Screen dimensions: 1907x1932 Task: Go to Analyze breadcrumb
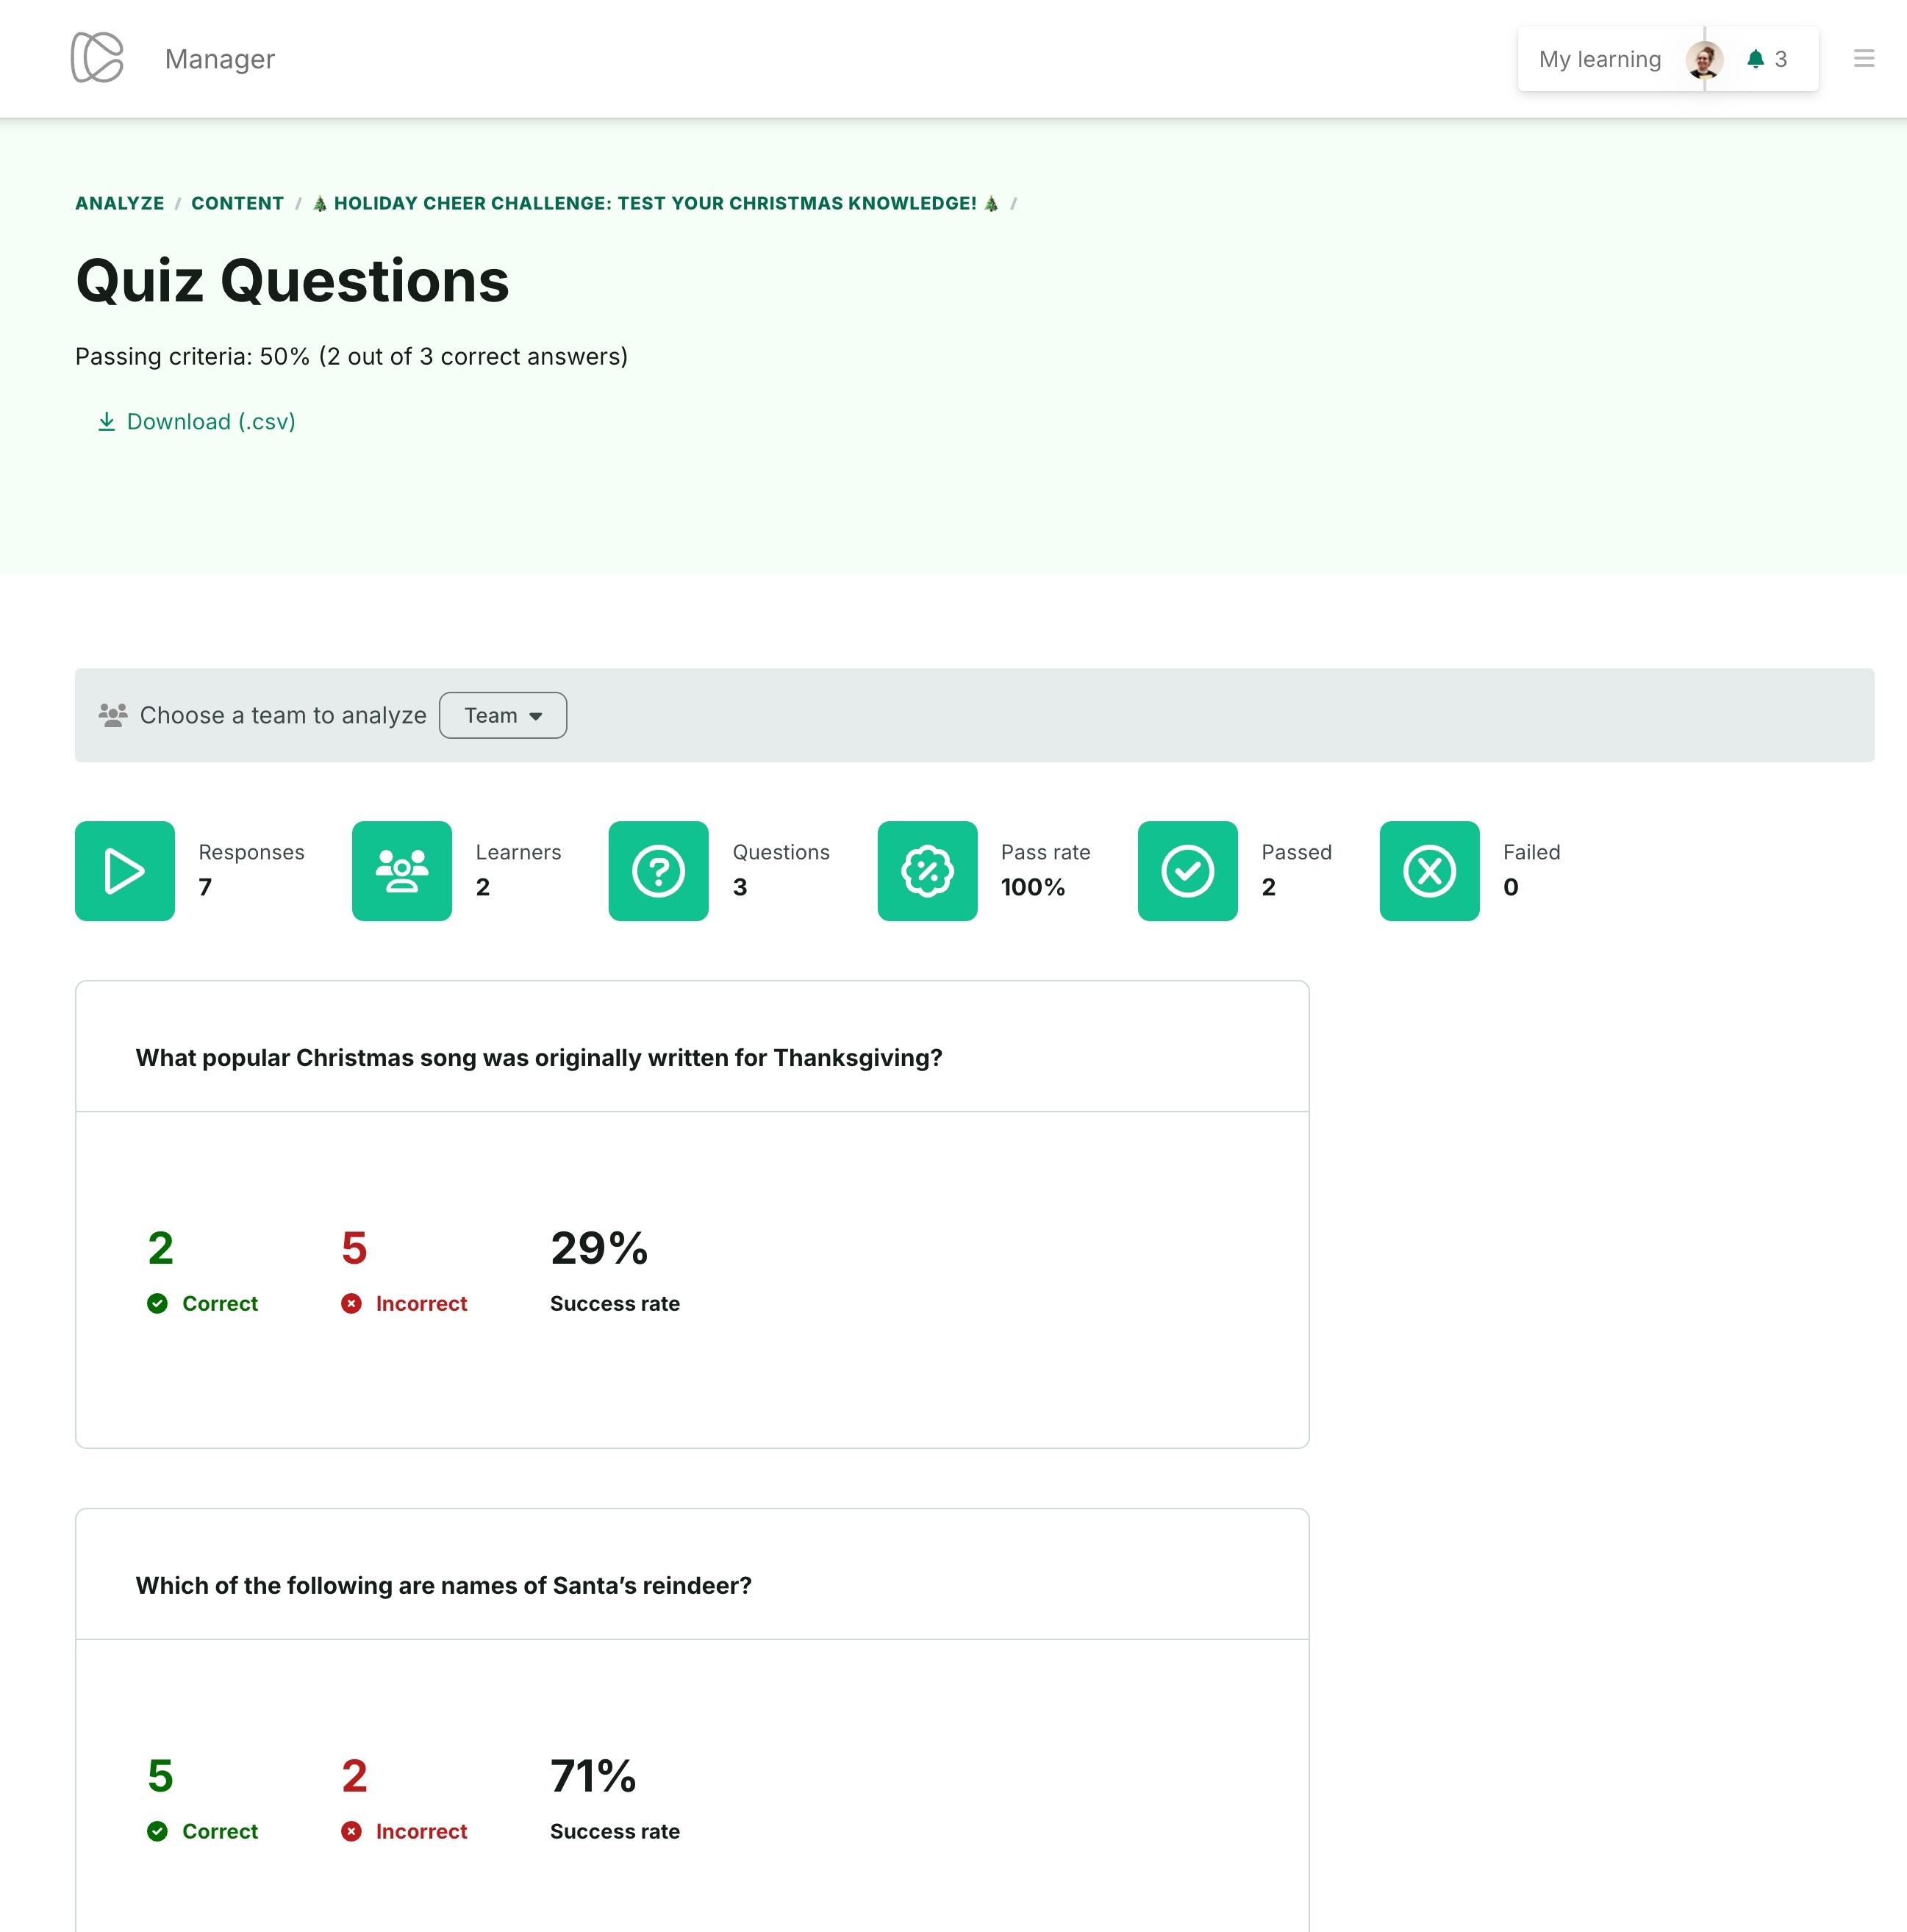tap(120, 203)
